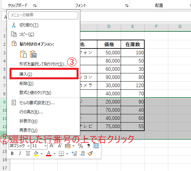Open the Font group dialog launcher

(x=127, y=6)
